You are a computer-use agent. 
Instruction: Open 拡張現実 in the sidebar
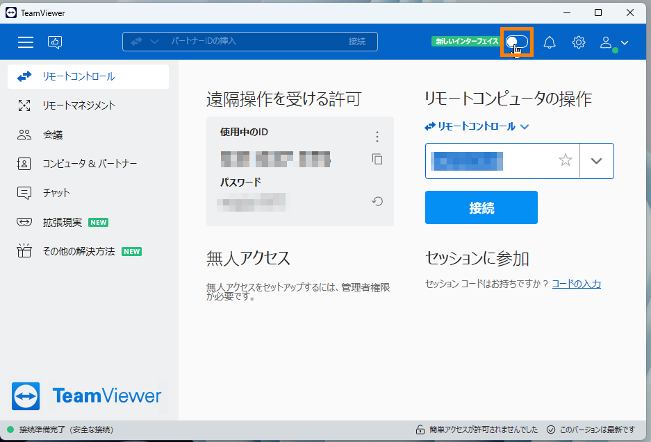click(88, 222)
